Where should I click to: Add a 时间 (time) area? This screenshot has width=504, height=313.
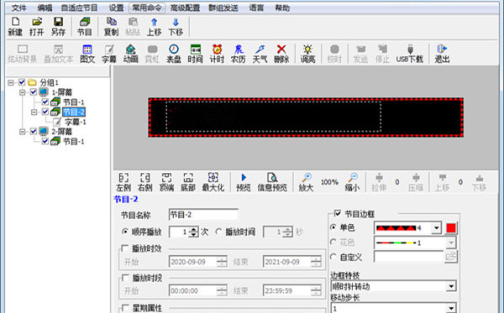tap(195, 54)
